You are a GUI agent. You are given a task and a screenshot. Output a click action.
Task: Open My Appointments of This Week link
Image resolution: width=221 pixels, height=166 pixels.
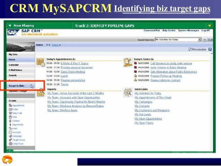153,97
